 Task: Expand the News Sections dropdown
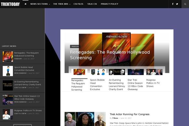tap(40, 4)
